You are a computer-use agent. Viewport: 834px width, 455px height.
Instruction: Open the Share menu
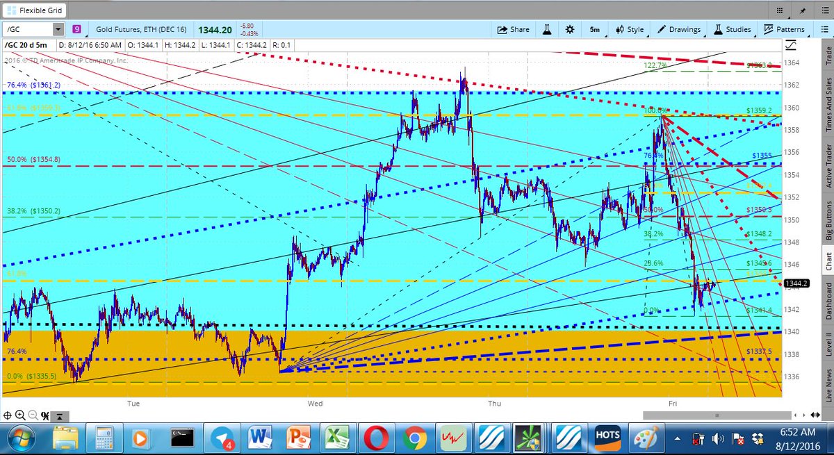point(513,29)
